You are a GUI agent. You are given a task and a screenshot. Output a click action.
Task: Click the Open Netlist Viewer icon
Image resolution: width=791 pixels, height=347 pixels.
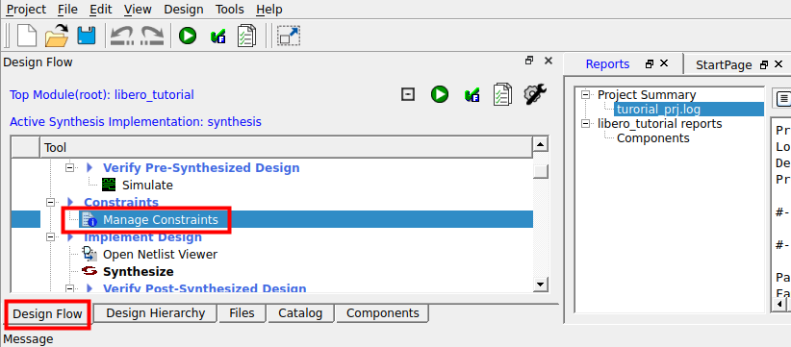[x=89, y=255]
